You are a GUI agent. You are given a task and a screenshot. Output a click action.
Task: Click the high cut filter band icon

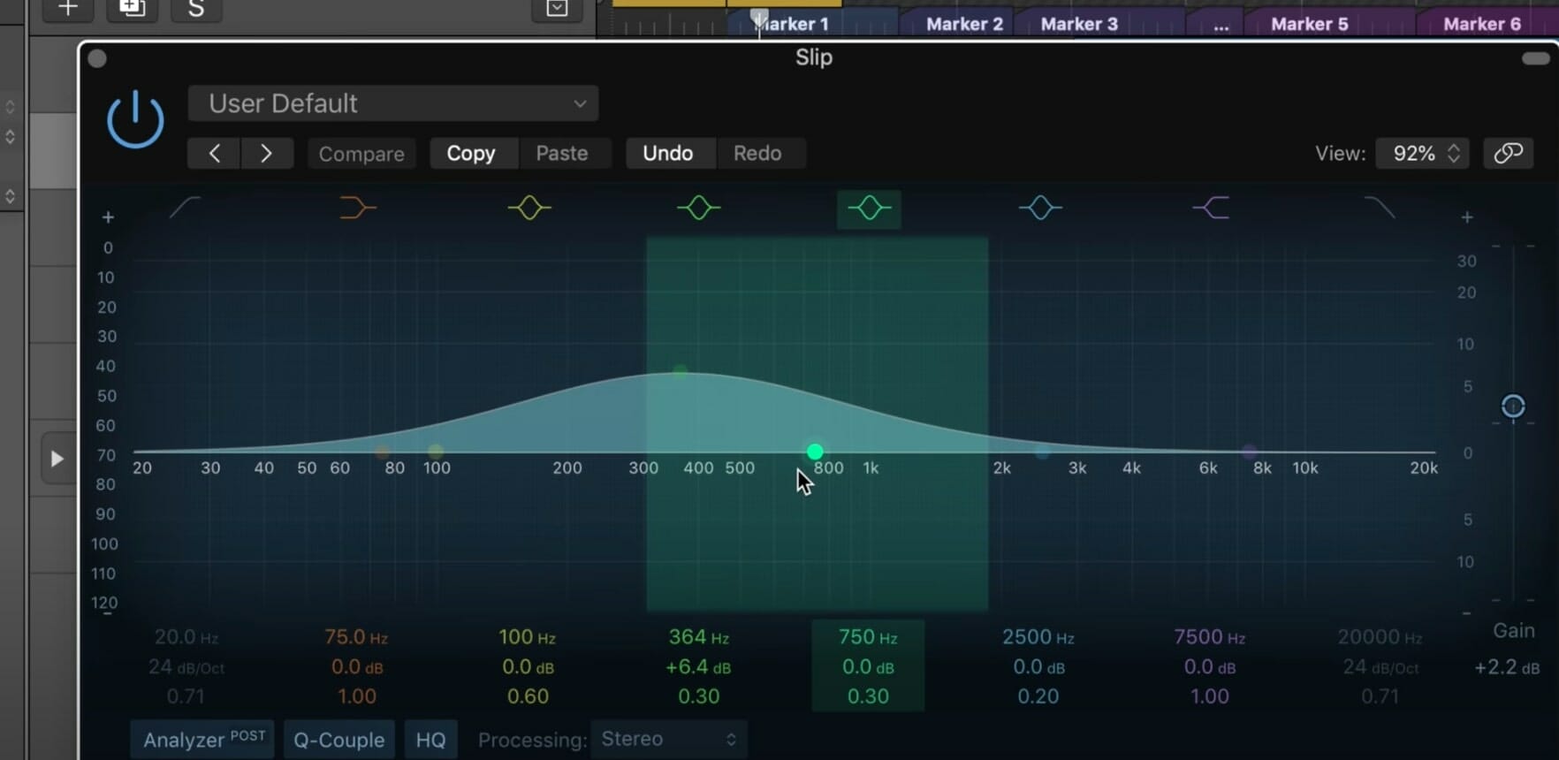point(1380,209)
